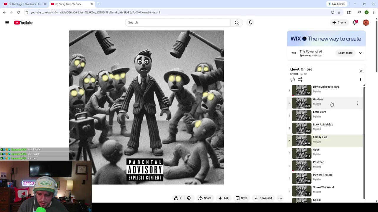This screenshot has height=212, width=378.
Task: Open the Gardens track thumbnail
Action: tap(302, 103)
